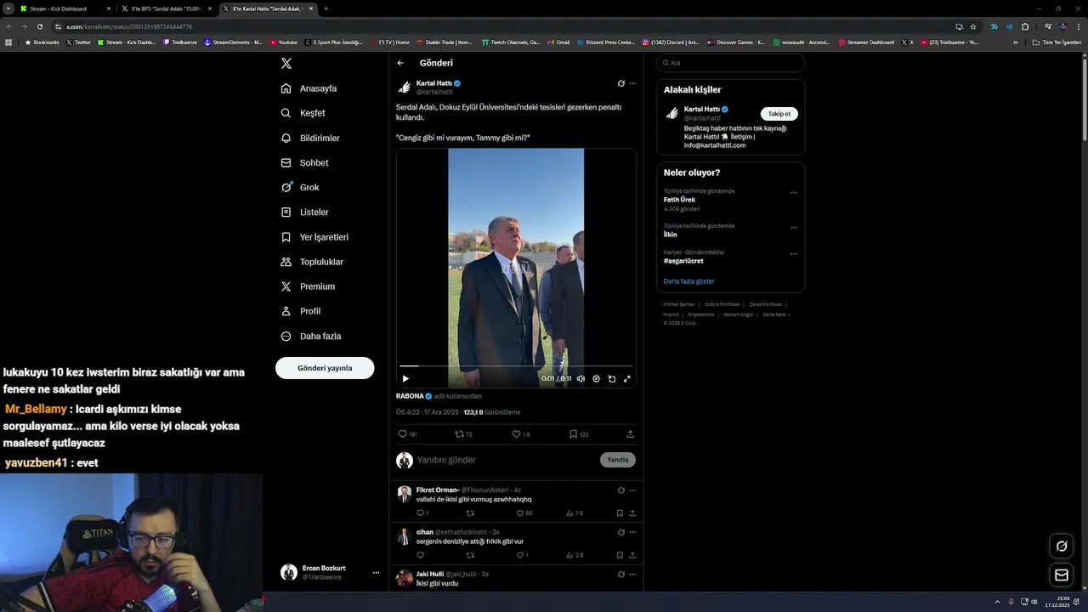The width and height of the screenshot is (1088, 612).
Task: Follow Kartal Hattı with Takip et
Action: (x=779, y=114)
